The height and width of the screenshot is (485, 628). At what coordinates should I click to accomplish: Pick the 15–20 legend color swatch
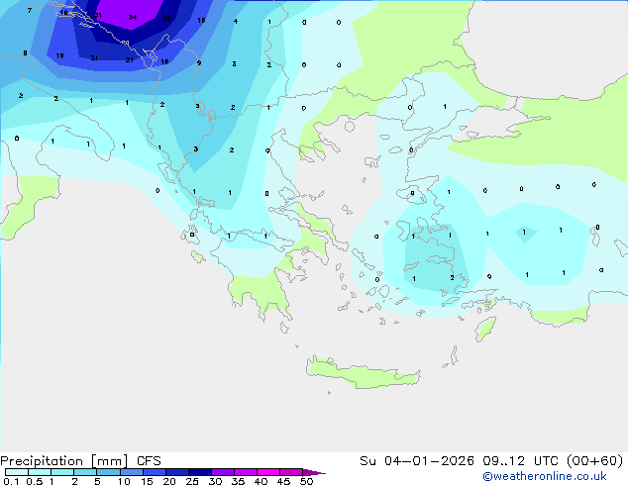pos(155,472)
